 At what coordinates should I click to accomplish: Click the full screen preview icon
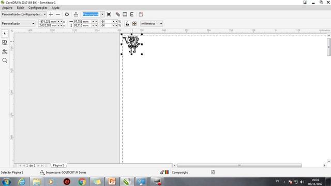109,14
